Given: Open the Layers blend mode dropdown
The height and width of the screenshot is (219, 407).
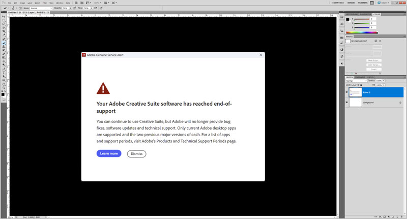Looking at the screenshot, I should coord(356,81).
